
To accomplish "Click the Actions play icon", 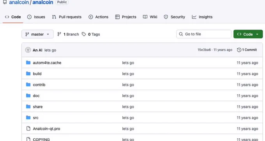I will (91, 17).
